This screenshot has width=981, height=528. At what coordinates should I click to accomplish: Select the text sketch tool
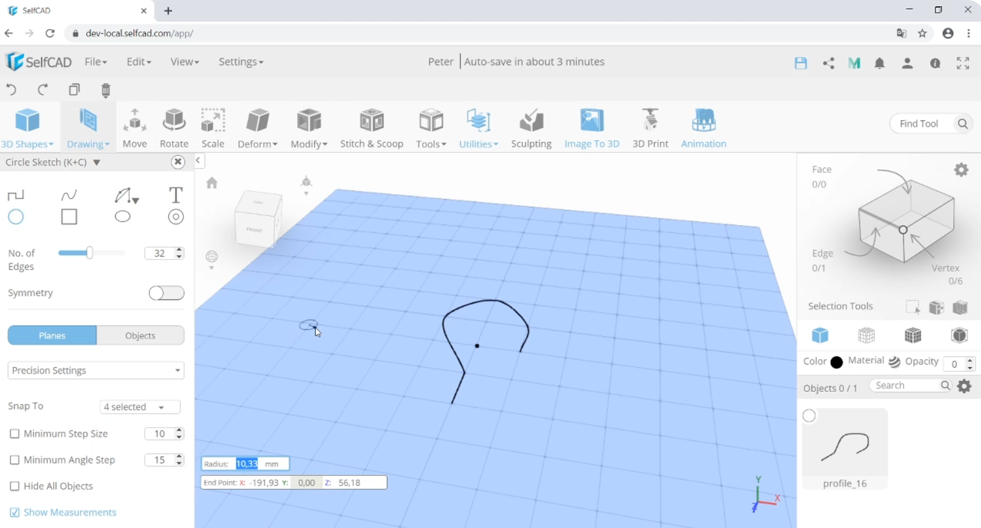point(176,195)
